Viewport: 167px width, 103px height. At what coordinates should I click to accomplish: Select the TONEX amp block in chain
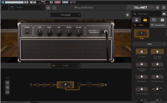65,85
